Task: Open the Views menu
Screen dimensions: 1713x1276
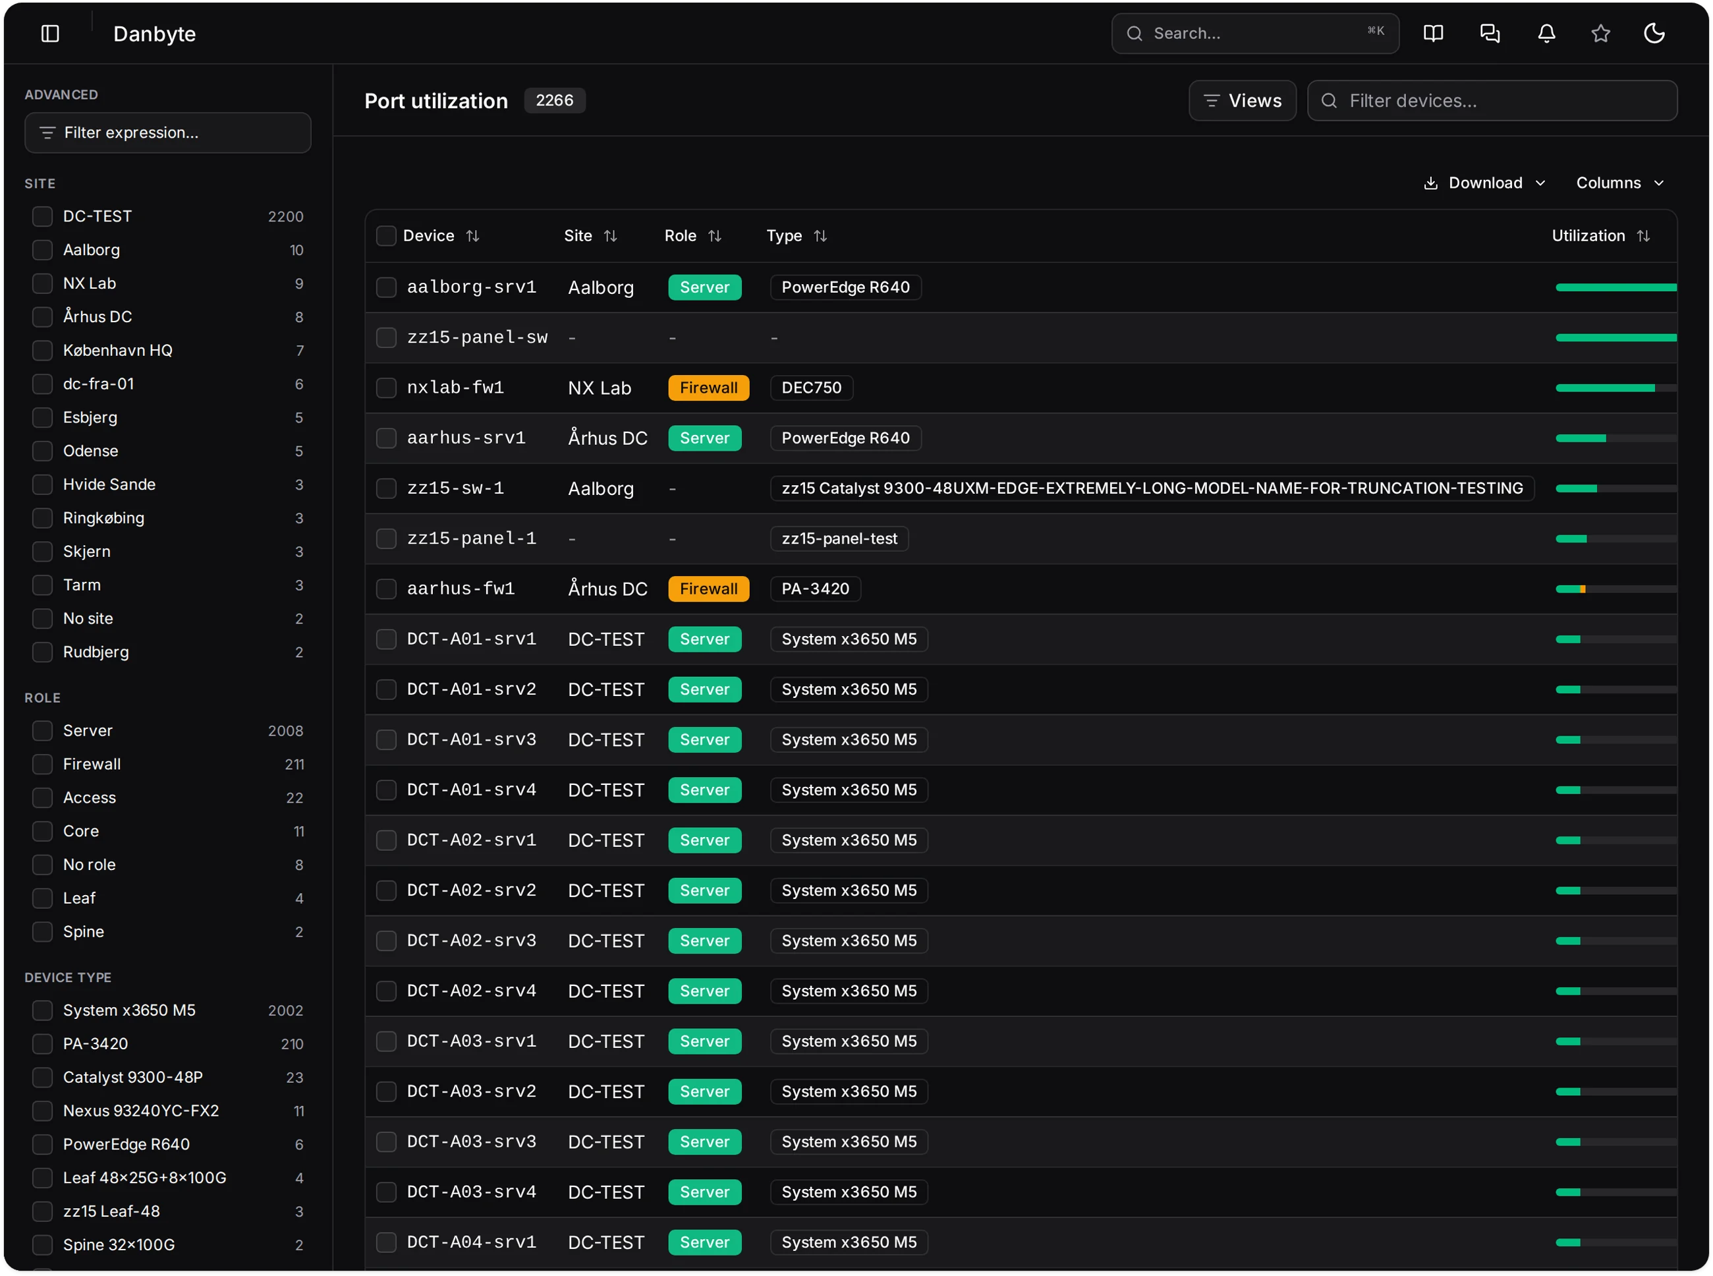Action: point(1242,100)
